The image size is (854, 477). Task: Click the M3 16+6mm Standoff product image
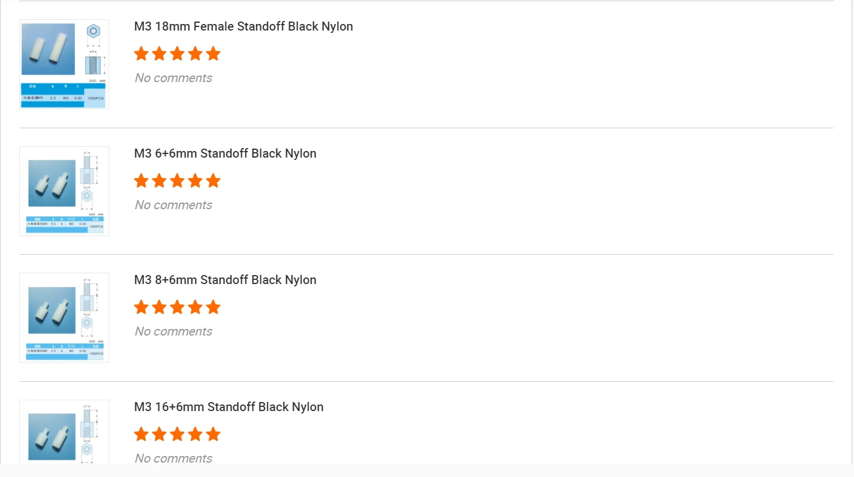click(64, 433)
